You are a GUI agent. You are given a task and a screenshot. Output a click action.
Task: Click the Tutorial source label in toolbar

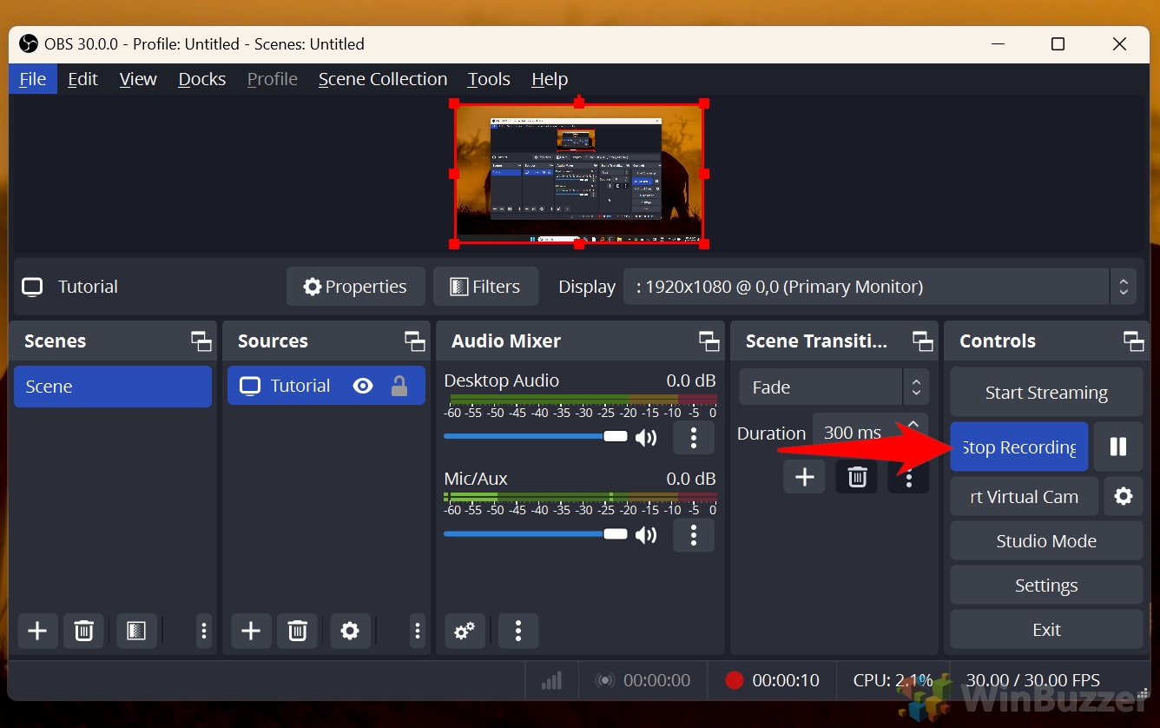[x=88, y=287]
